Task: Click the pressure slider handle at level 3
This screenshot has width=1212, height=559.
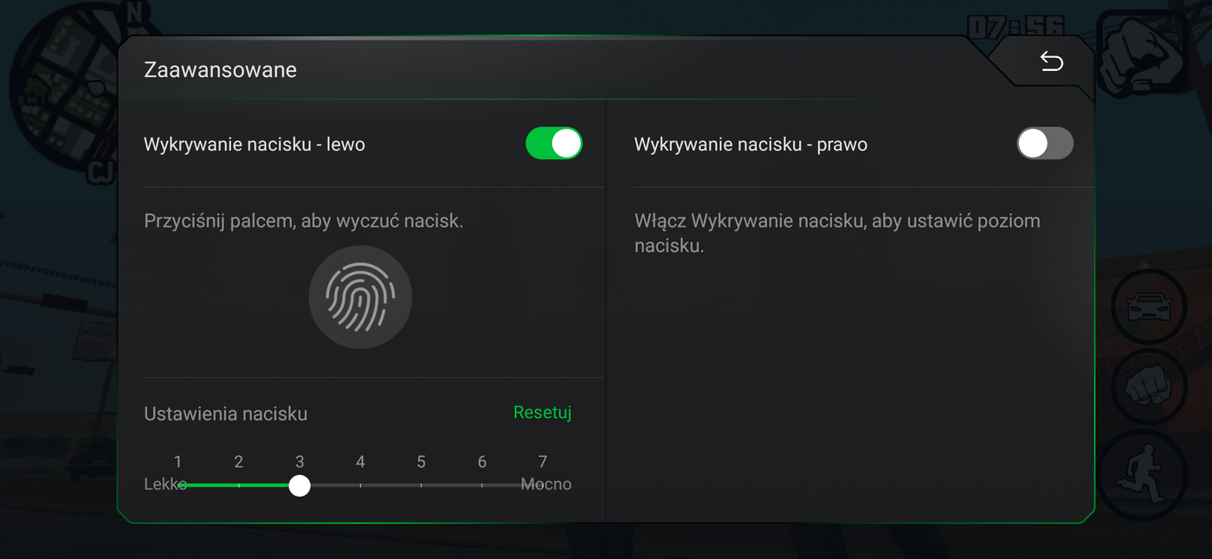Action: point(300,486)
